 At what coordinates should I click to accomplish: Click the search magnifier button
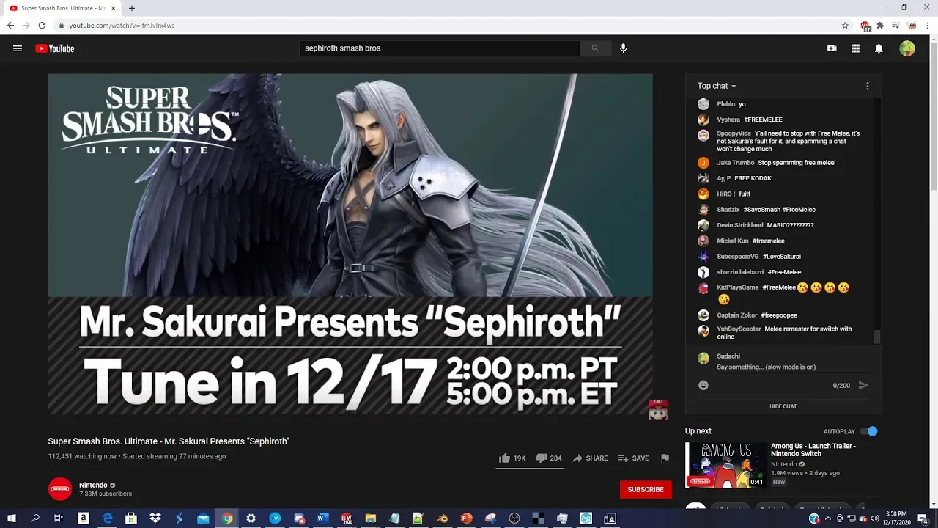(x=595, y=48)
